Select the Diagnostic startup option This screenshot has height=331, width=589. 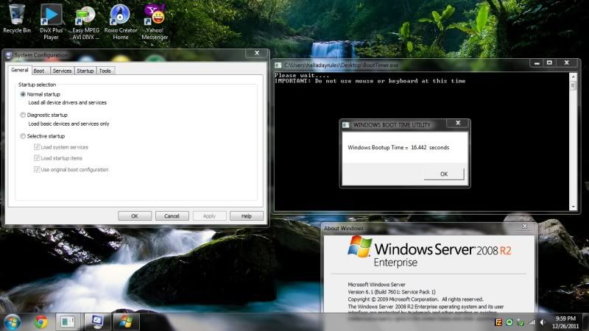[x=23, y=115]
